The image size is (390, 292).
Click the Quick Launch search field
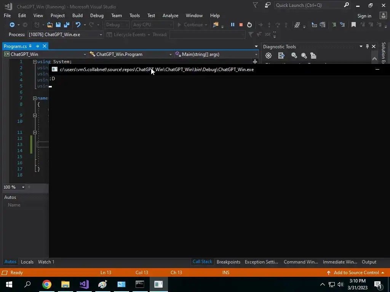(x=312, y=5)
